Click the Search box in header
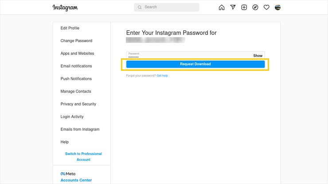Viewport: 328px width, 184px height. point(166,7)
